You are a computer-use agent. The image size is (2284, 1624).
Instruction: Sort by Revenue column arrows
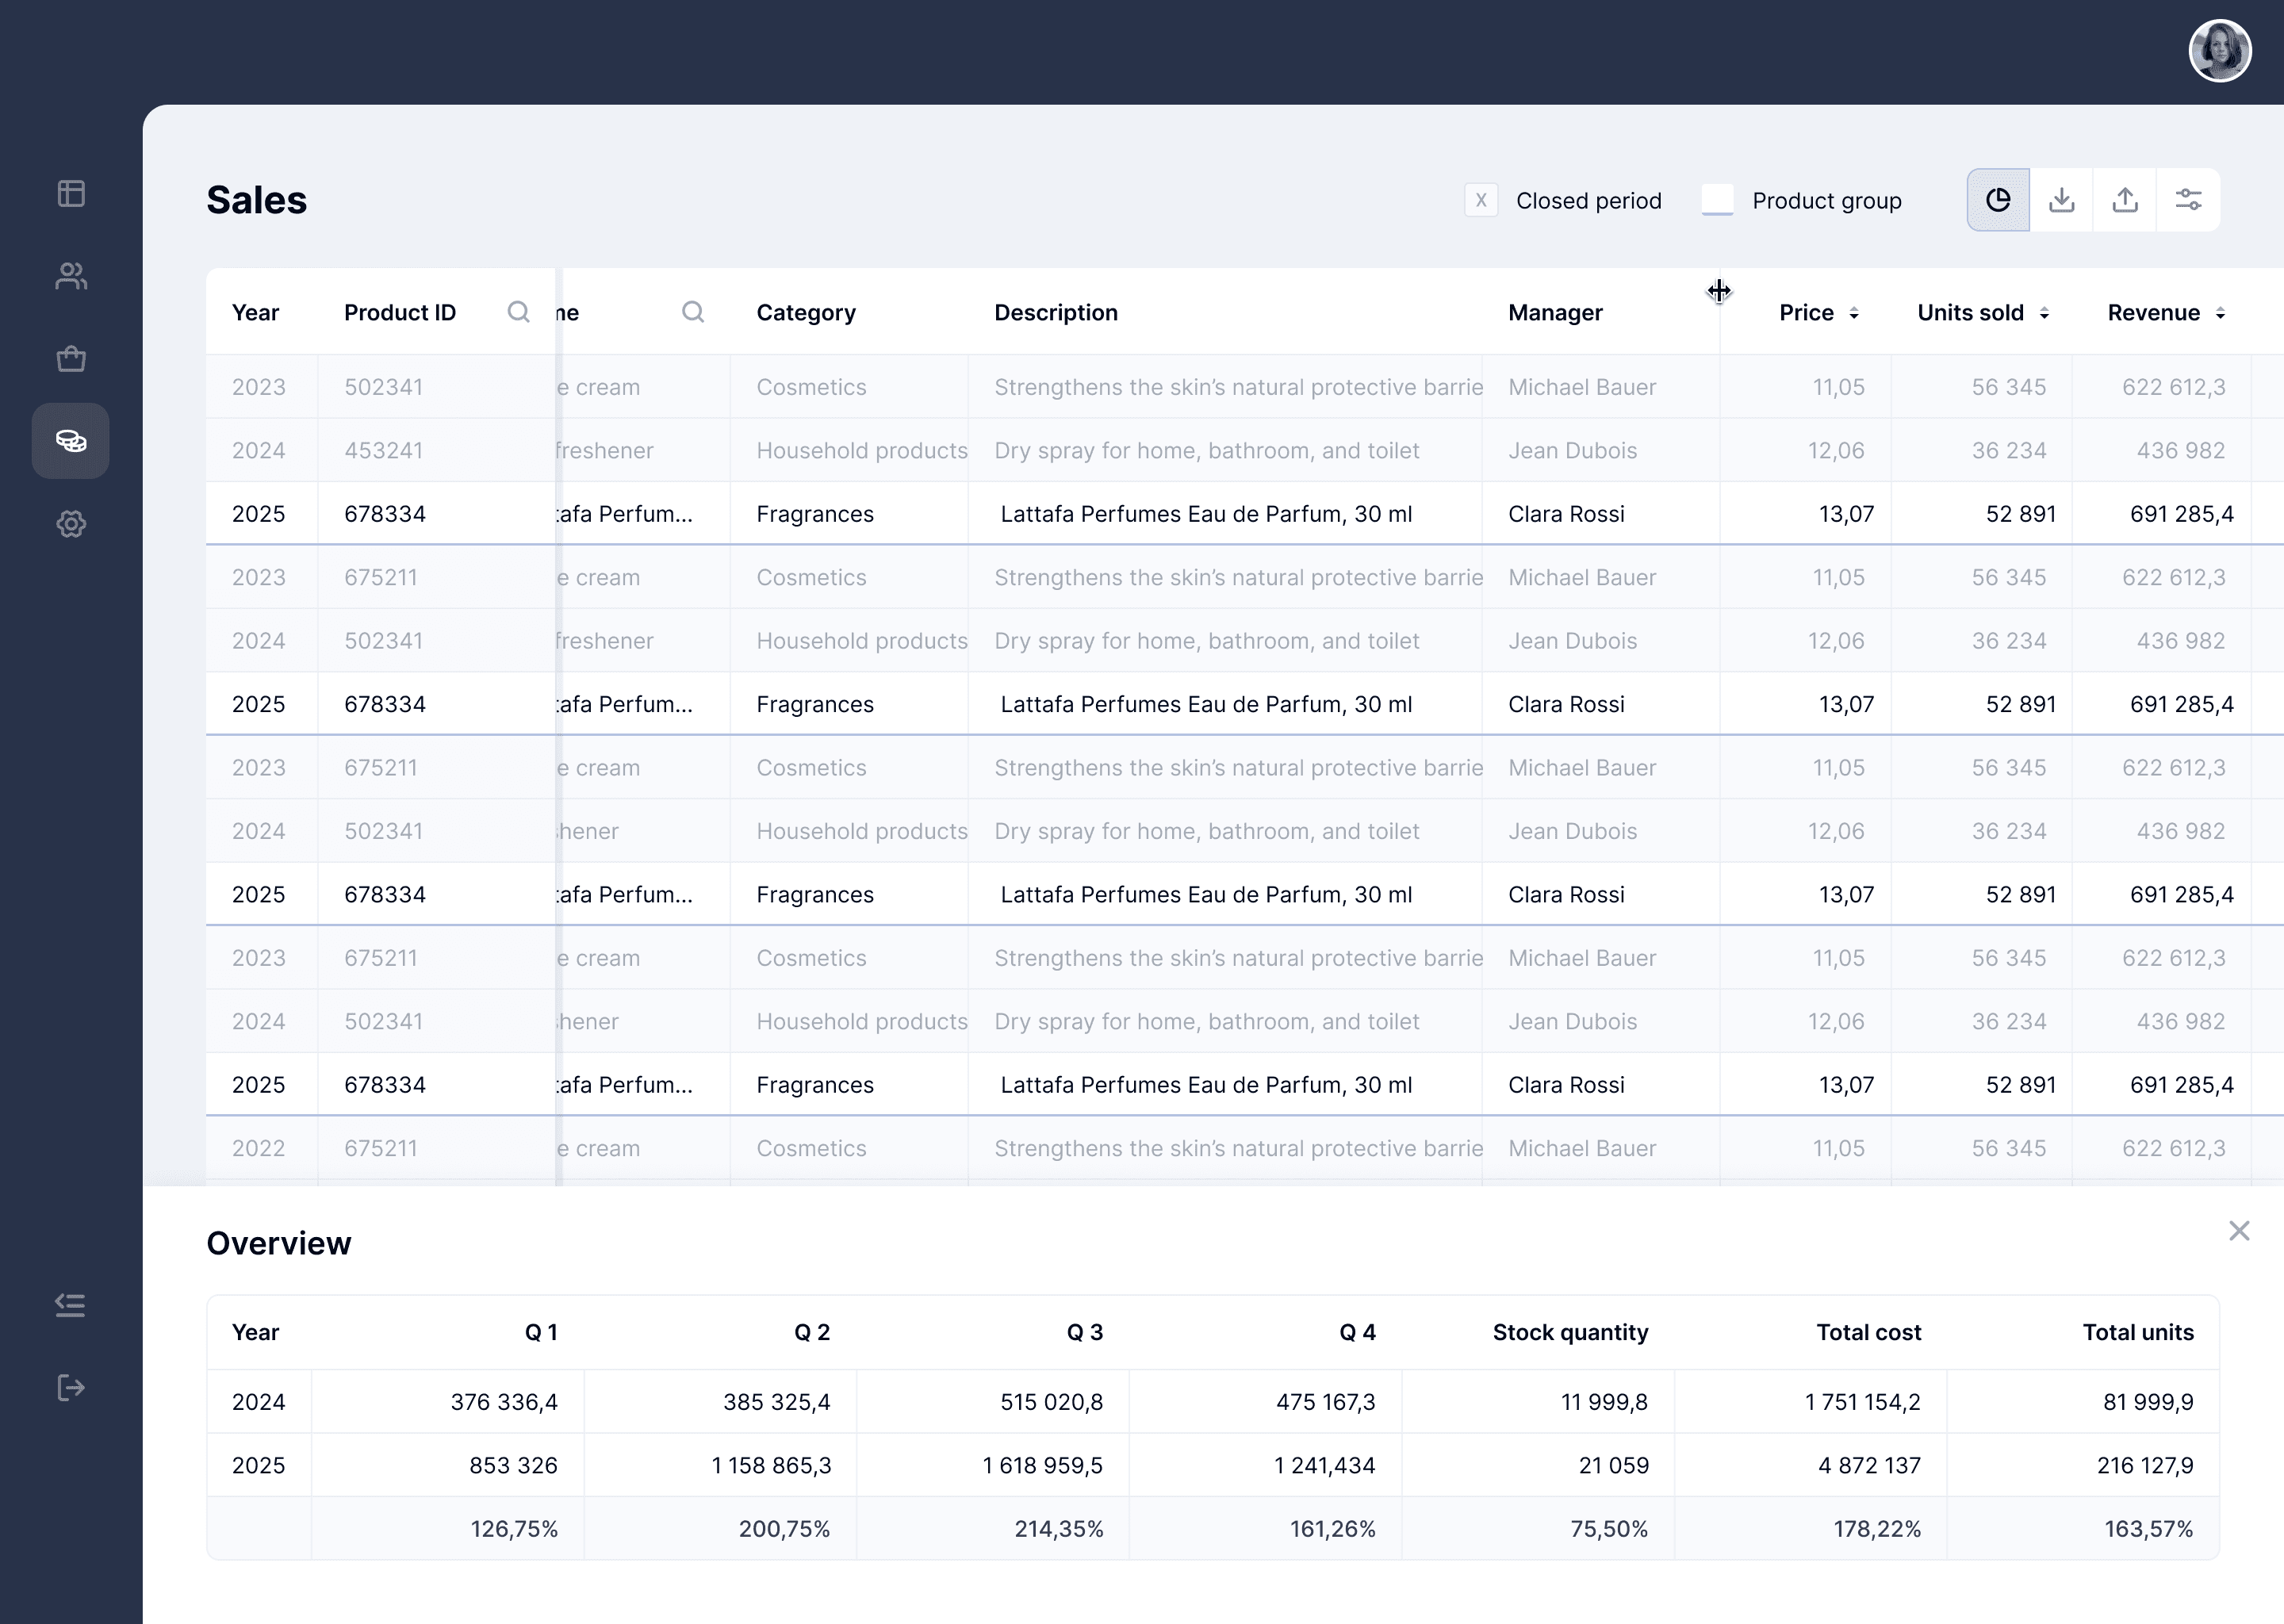(2220, 314)
